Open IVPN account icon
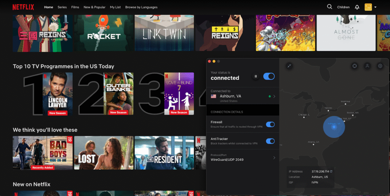 [367, 66]
